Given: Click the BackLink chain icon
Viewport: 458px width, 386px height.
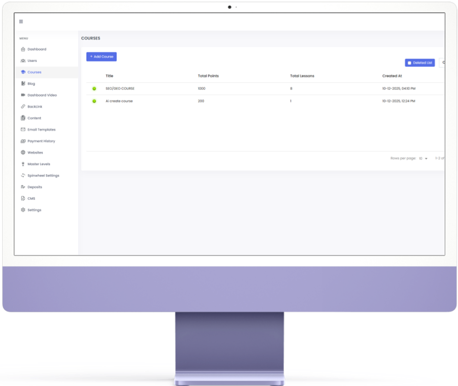Looking at the screenshot, I should click(23, 106).
